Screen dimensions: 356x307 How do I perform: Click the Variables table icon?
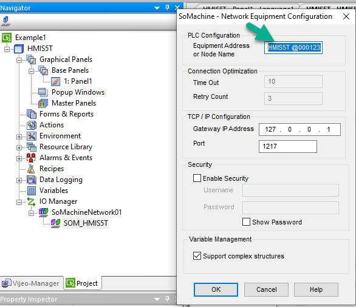pyautogui.click(x=32, y=191)
